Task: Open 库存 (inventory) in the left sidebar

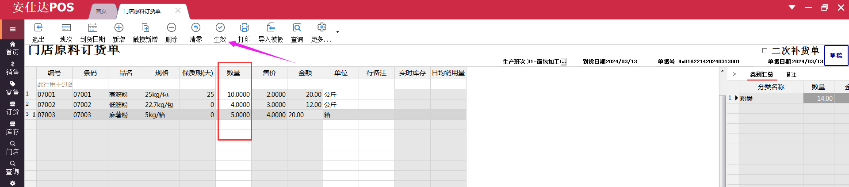Action: (x=12, y=128)
